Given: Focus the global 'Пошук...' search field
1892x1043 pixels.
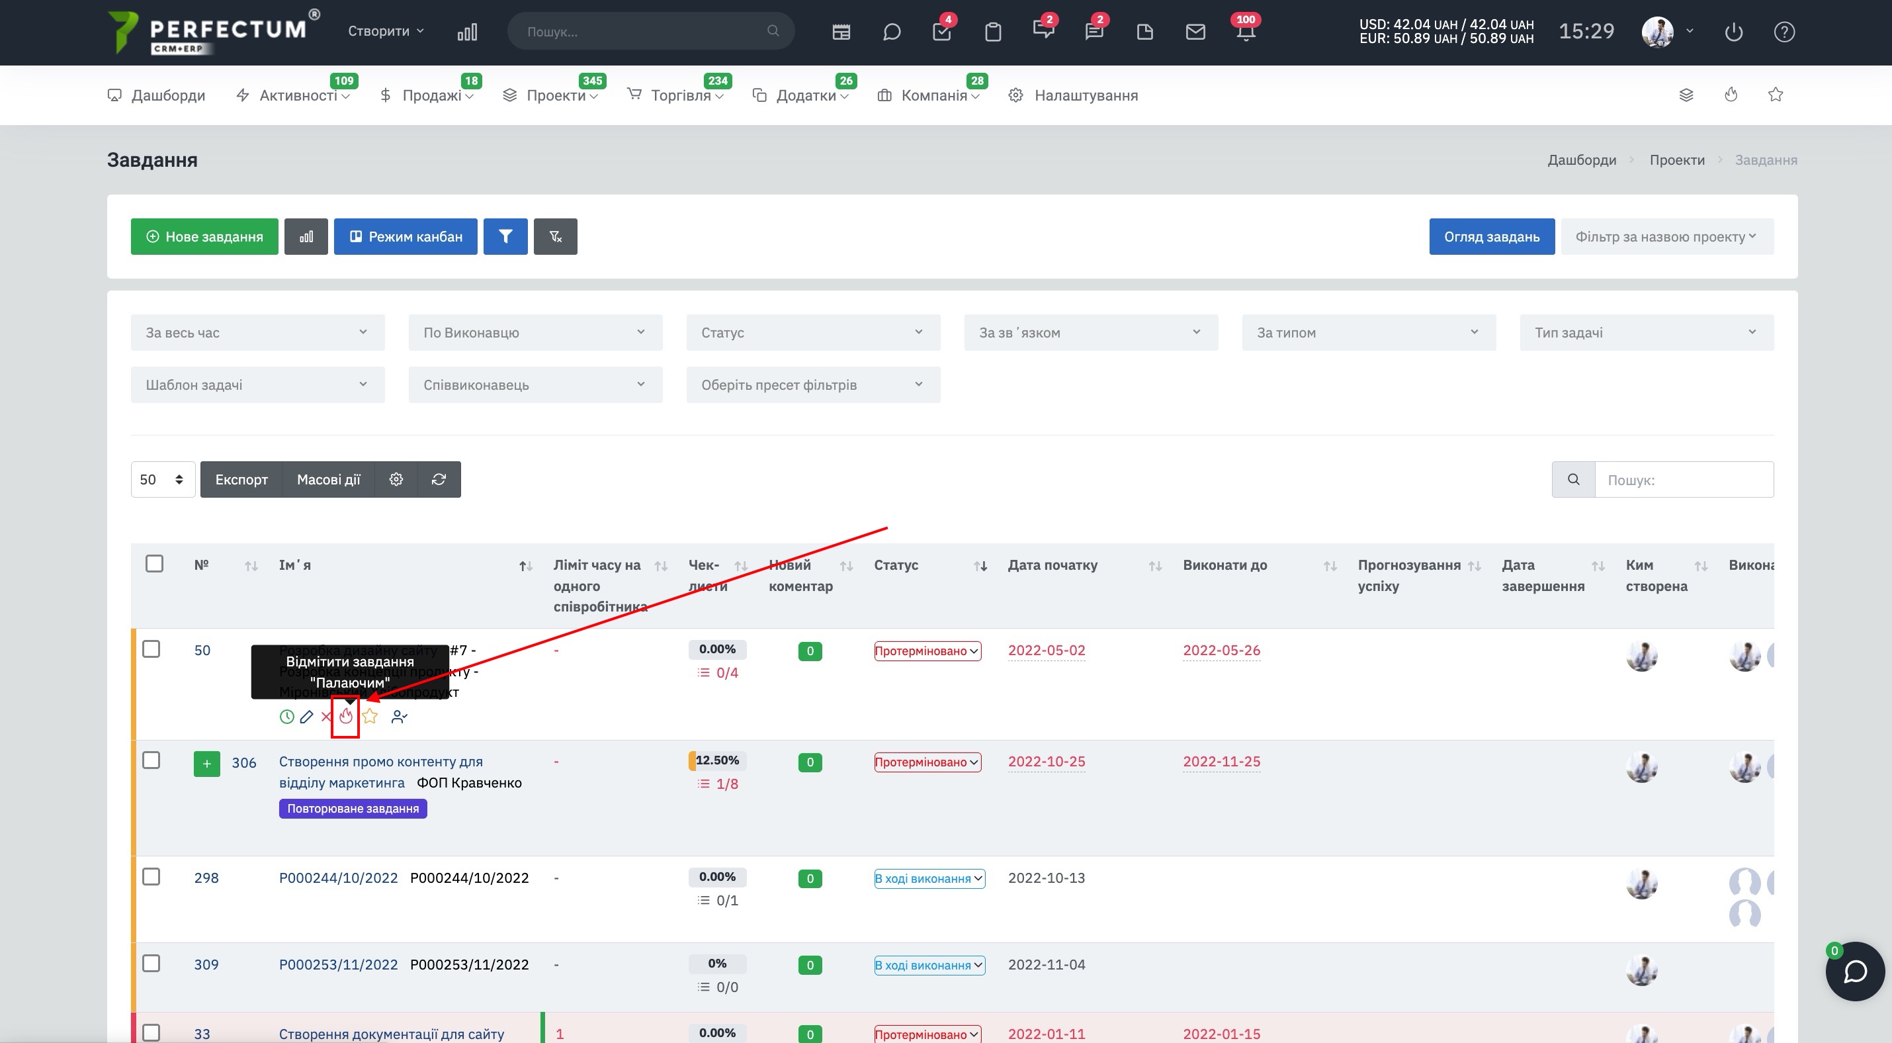Looking at the screenshot, I should [651, 32].
